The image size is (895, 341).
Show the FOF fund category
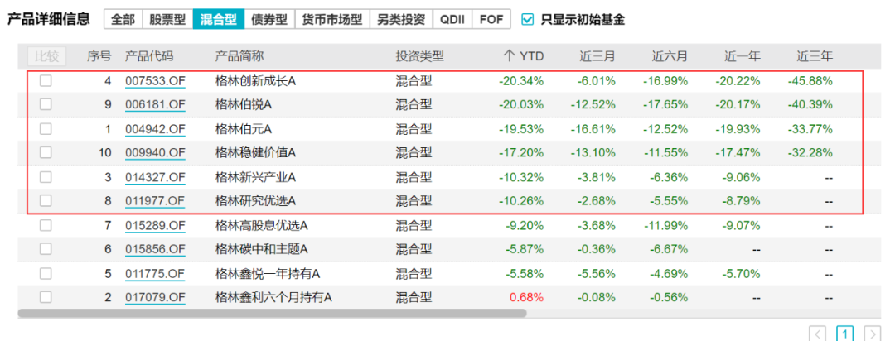(491, 19)
